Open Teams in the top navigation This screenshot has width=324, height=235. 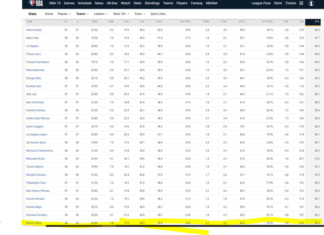tap(168, 3)
